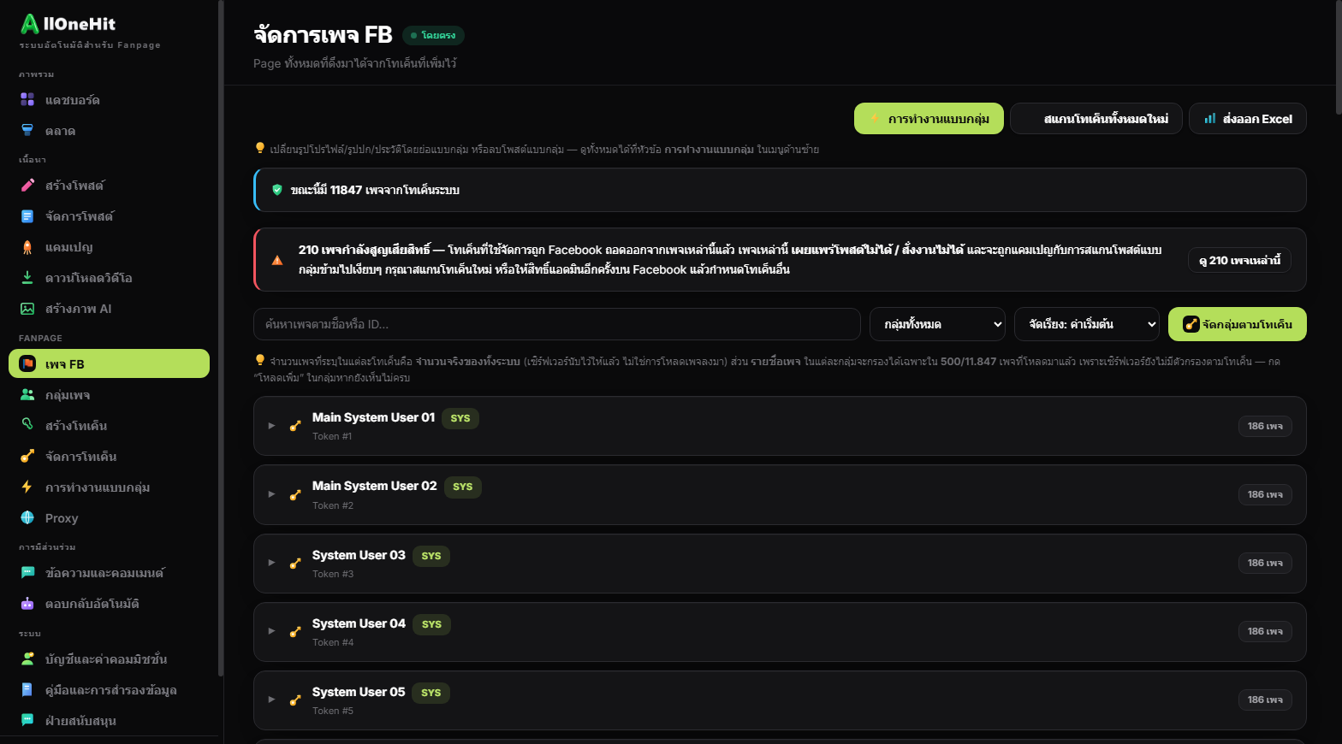Click the AllOneHit logo icon
1342x744 pixels.
[30, 24]
